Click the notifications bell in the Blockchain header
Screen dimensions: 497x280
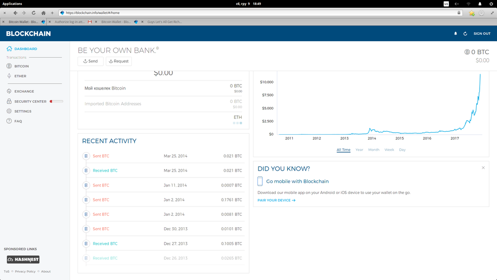pos(455,34)
